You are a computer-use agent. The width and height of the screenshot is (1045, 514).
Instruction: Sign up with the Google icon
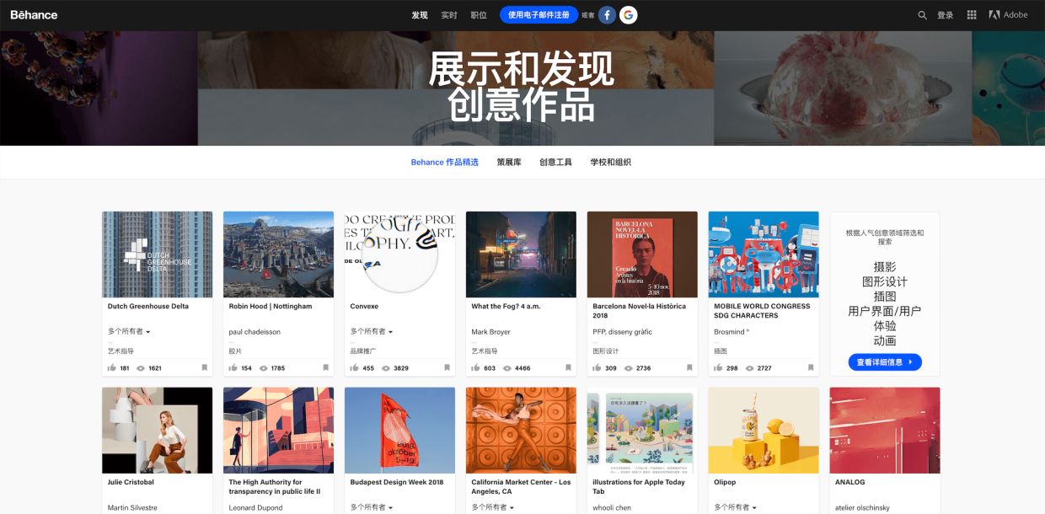tap(629, 15)
